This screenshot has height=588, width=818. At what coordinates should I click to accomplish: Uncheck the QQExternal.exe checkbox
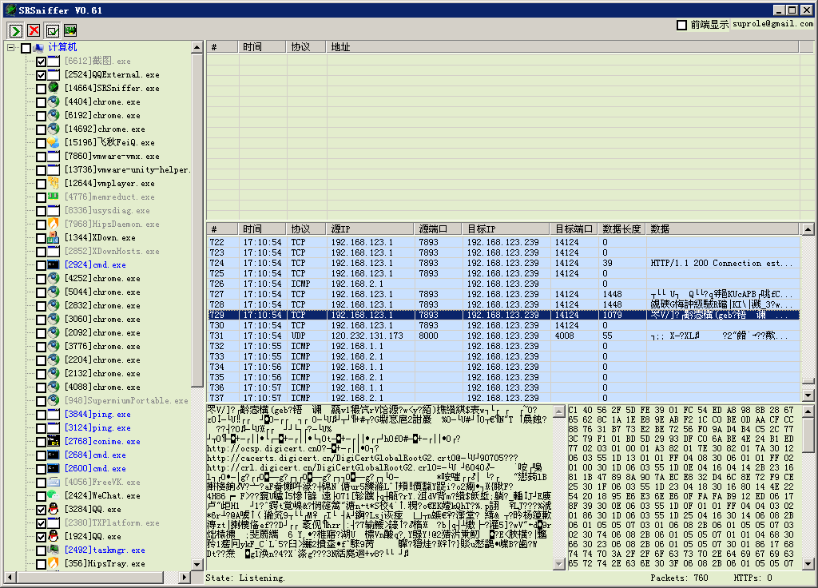[x=41, y=75]
